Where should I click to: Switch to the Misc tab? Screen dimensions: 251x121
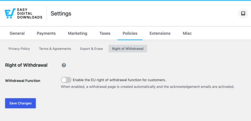coord(187,33)
